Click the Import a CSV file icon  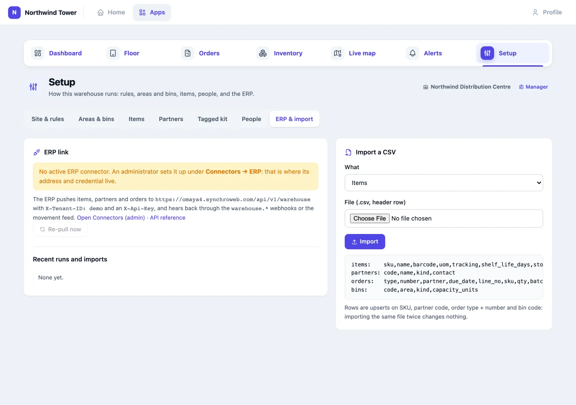point(348,152)
